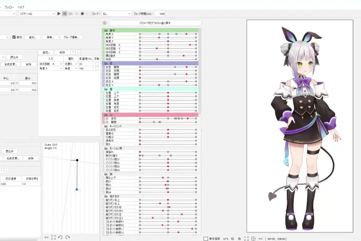Collapse the モーション用 folder
The width and height of the screenshot is (361, 241).
tap(106, 148)
